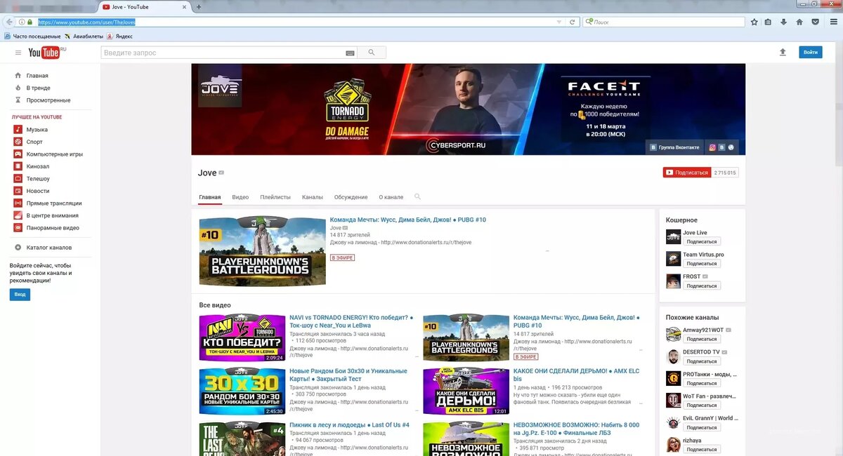Open featured Команда Мечты PUBG #10 title
843x456 pixels.
[x=408, y=220]
